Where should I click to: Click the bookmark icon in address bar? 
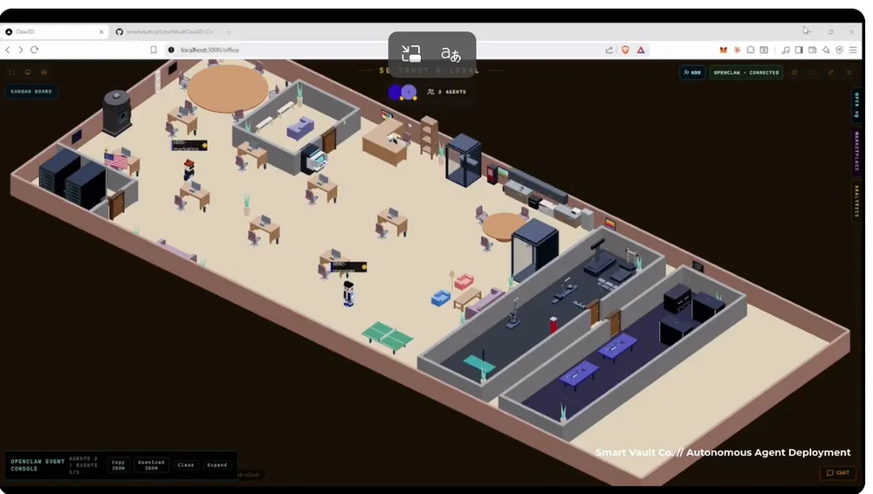coord(154,50)
